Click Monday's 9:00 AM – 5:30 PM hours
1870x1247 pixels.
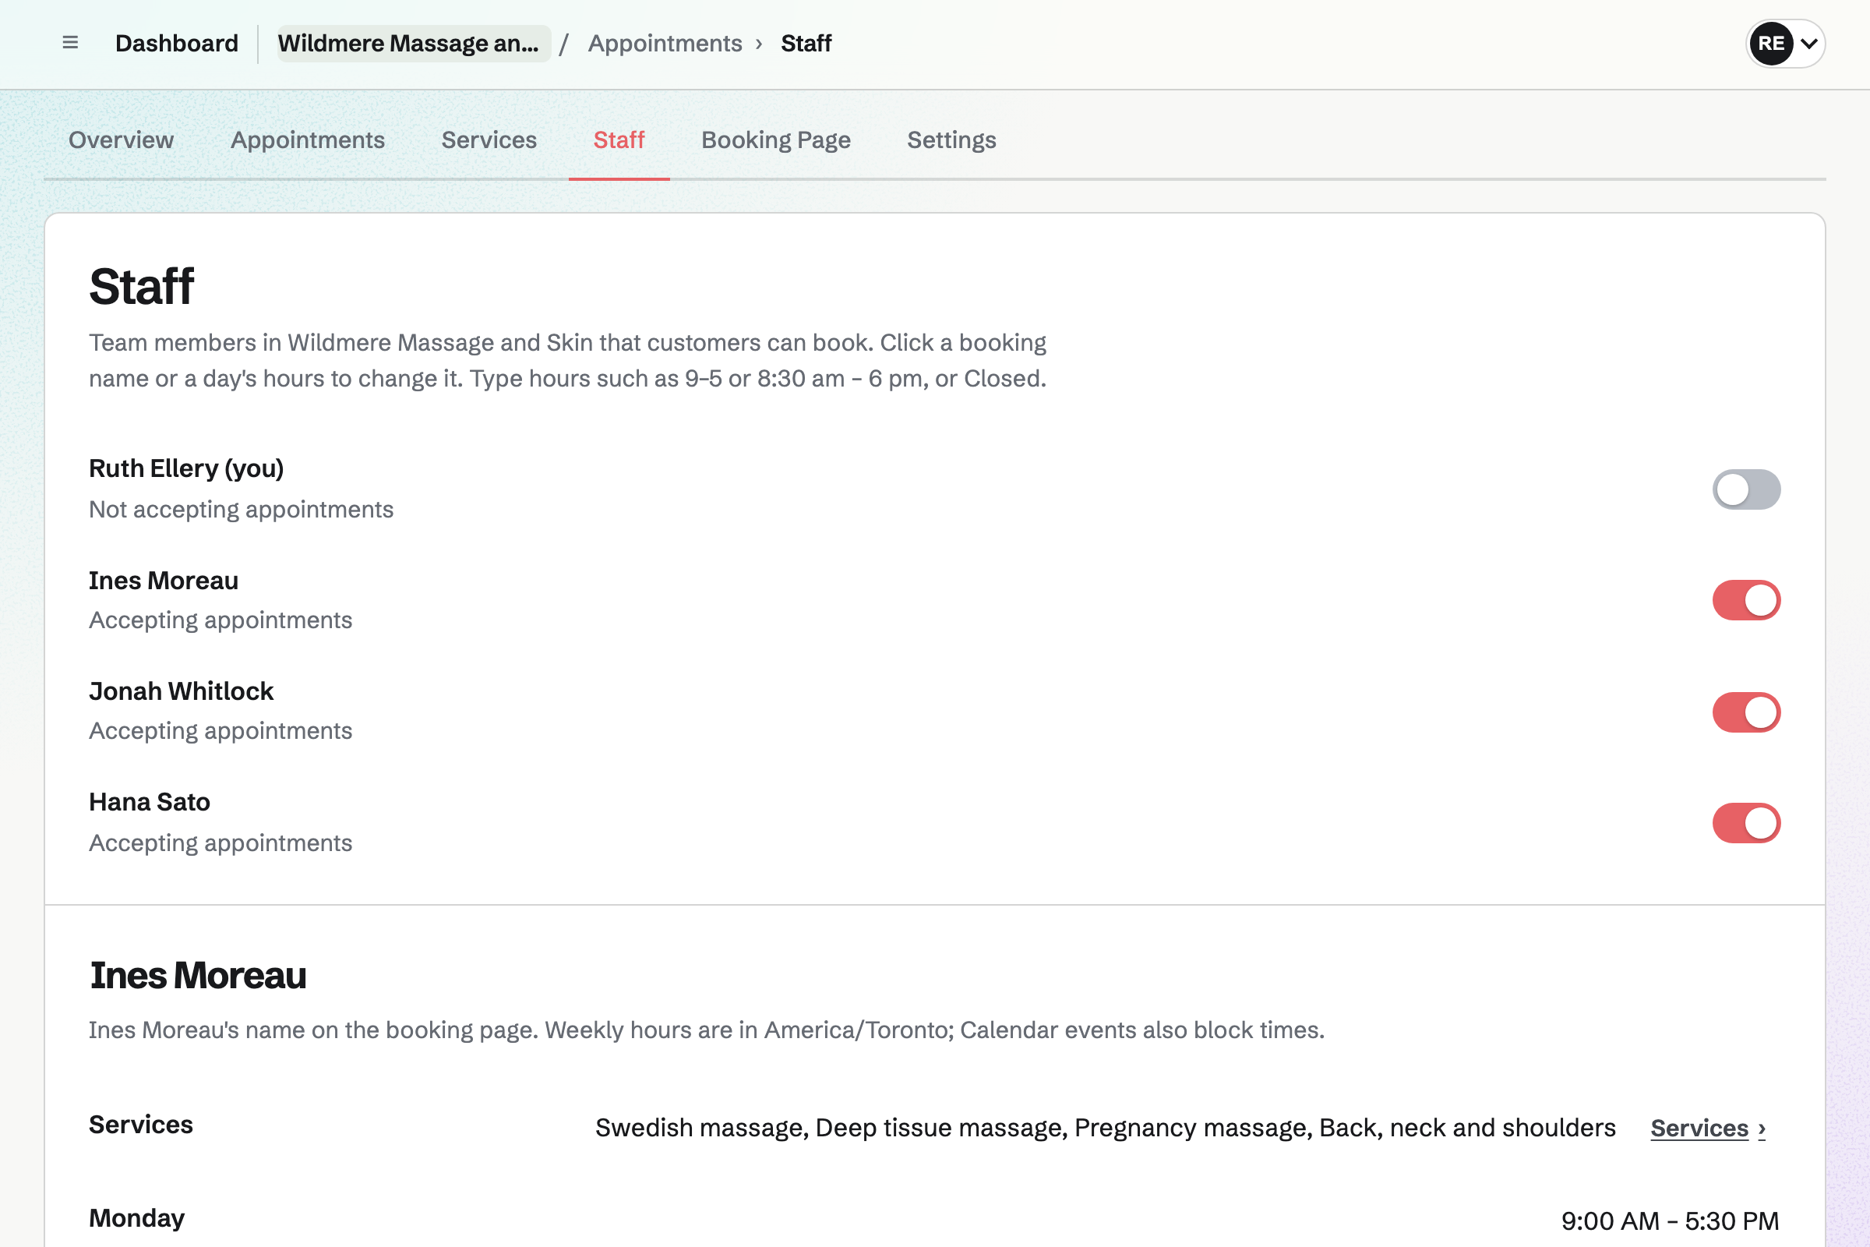1670,1221
